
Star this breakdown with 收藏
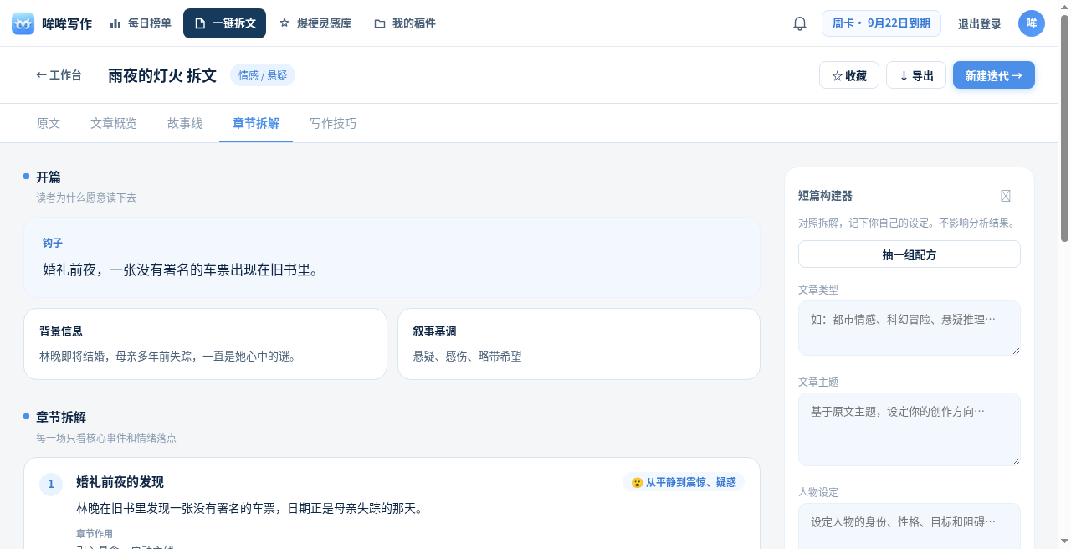pos(849,75)
